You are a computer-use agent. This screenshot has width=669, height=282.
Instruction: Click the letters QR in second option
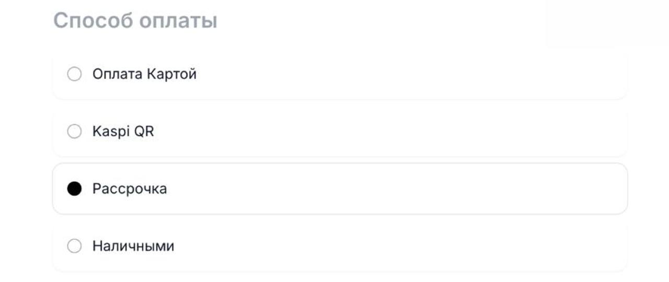click(144, 132)
